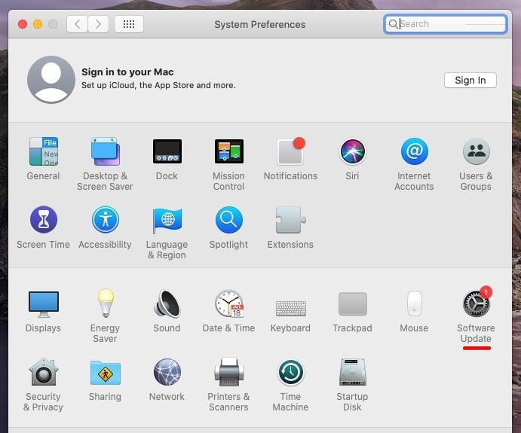Open Mission Control preferences
Screen dimensions: 521x433
229,151
